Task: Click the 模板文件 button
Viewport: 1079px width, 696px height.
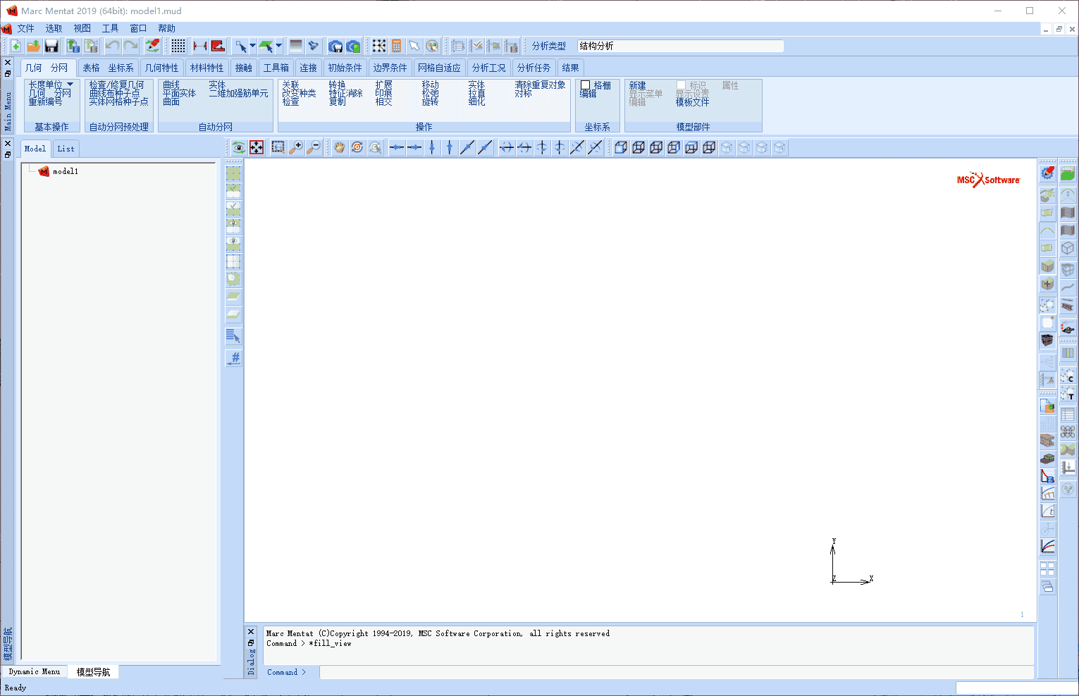Action: coord(692,102)
